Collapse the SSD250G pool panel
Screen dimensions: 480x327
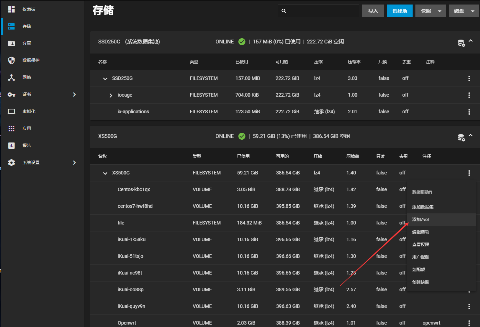[x=471, y=41]
